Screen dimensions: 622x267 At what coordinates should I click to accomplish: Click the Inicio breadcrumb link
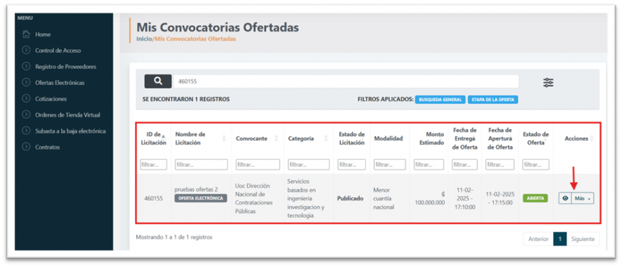pos(144,39)
